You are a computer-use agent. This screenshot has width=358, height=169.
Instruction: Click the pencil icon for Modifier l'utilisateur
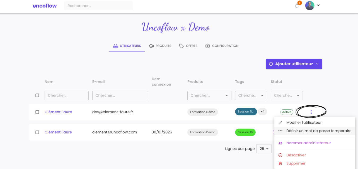280,123
